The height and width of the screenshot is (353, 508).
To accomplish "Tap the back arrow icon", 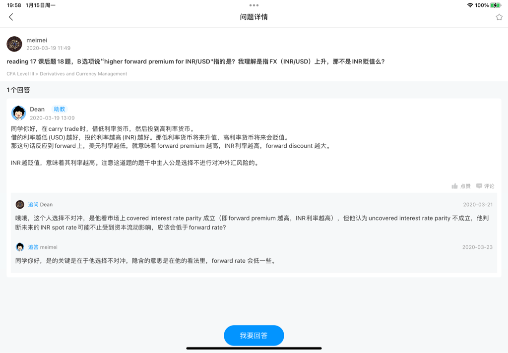I will click(x=11, y=17).
